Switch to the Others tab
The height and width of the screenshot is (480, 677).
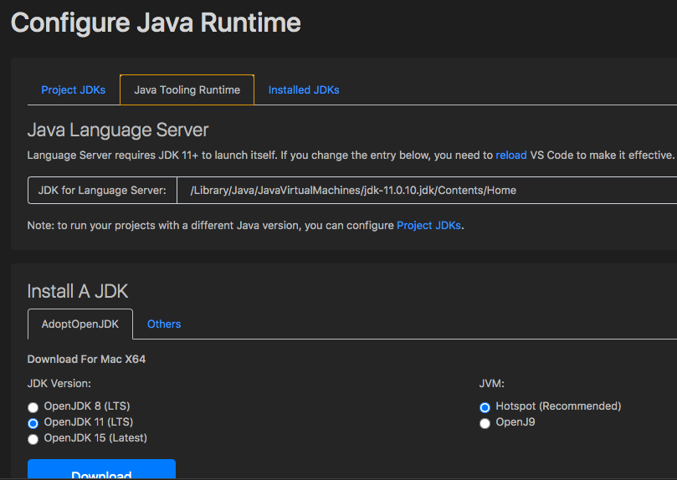[164, 324]
